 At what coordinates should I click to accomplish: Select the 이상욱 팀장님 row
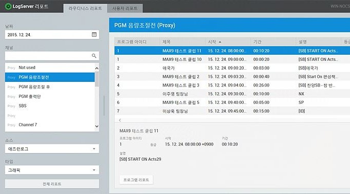[232, 111]
